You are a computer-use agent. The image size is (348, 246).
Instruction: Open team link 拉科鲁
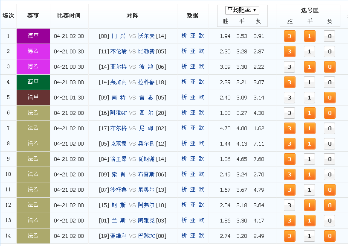pyautogui.click(x=146, y=82)
